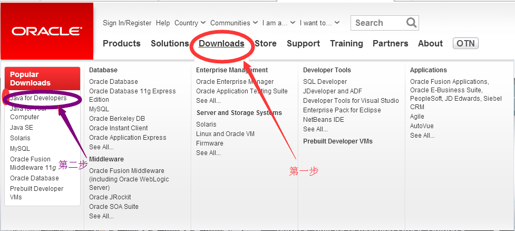The width and height of the screenshot is (515, 231).
Task: Open the Solutions menu
Action: (170, 43)
